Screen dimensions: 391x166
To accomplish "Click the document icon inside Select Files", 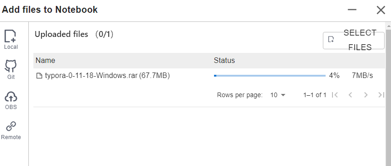I will (x=331, y=39).
